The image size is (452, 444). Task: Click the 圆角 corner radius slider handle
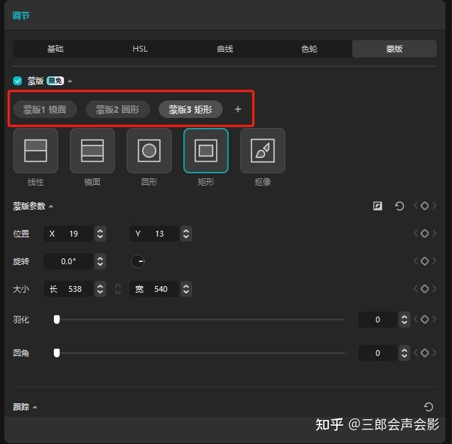[x=57, y=353]
